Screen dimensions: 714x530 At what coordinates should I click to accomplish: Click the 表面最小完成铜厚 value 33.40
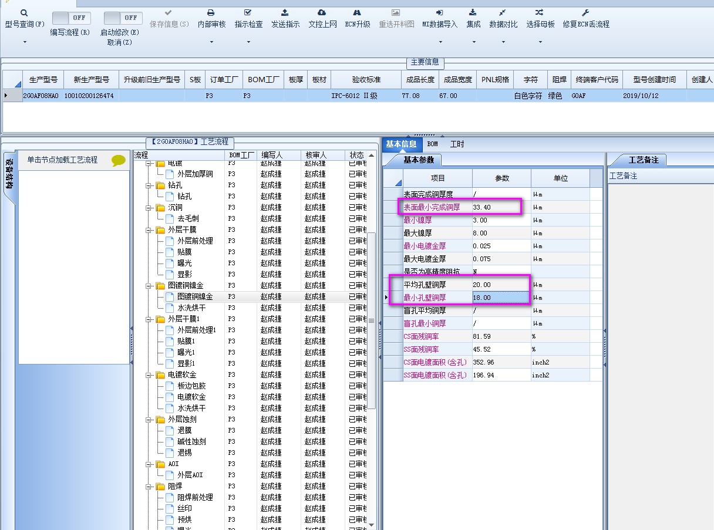coord(501,207)
